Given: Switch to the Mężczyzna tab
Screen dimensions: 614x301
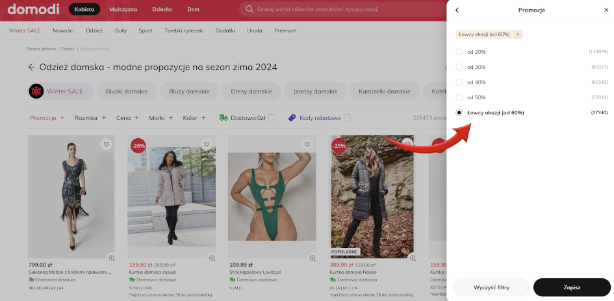Looking at the screenshot, I should (x=123, y=9).
